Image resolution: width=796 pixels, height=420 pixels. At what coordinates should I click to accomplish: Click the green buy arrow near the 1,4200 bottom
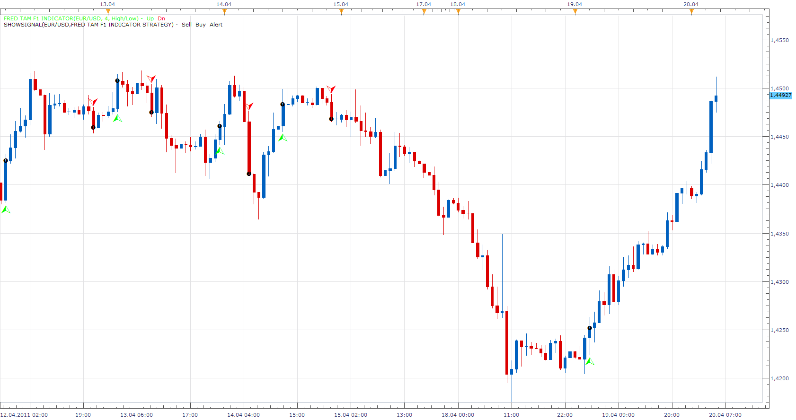coord(589,361)
